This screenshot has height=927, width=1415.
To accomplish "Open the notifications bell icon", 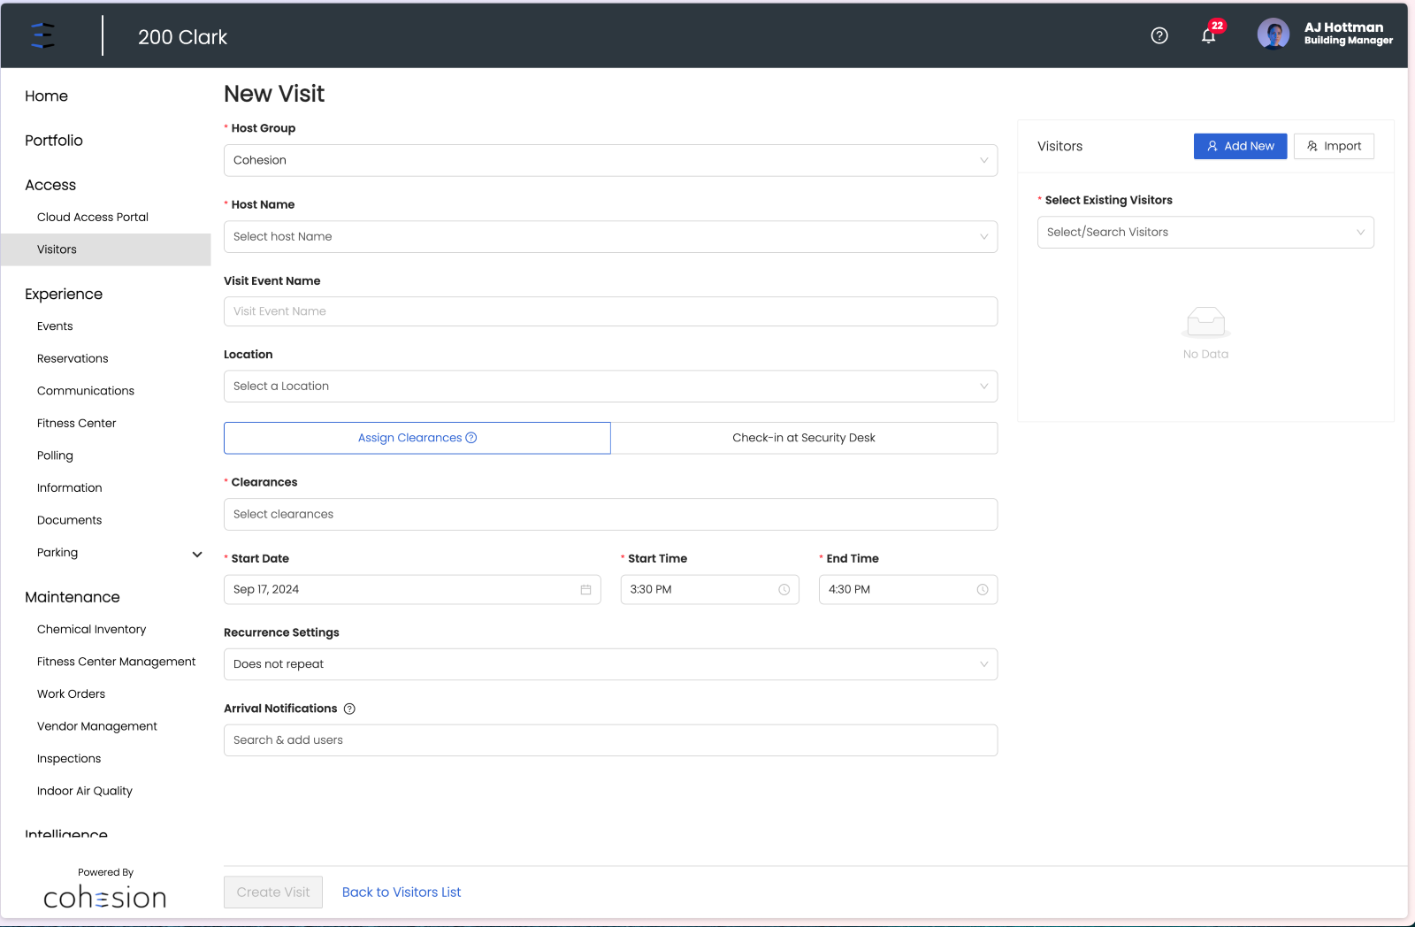I will [x=1209, y=35].
